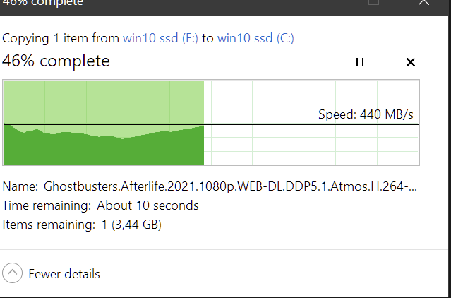This screenshot has width=451, height=298.
Task: Close the copy dialog from title bar
Action: point(423,2)
